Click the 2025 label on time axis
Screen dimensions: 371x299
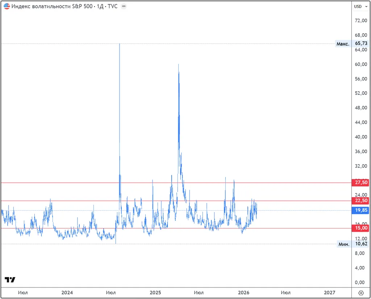pos(155,292)
